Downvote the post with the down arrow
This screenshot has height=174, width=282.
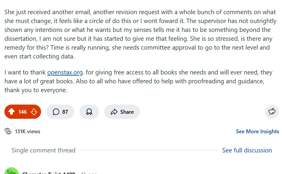coord(34,112)
